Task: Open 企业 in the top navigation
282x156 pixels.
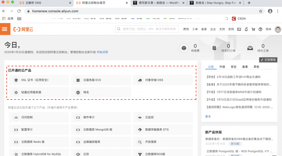Action: tap(213, 29)
